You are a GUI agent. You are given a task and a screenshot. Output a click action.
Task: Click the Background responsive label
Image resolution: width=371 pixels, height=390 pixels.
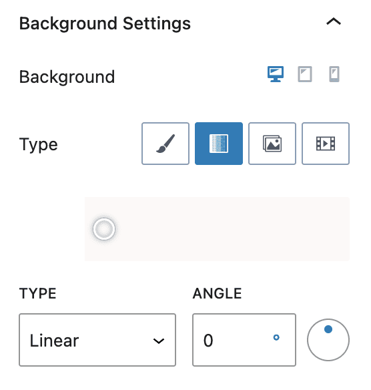67,77
